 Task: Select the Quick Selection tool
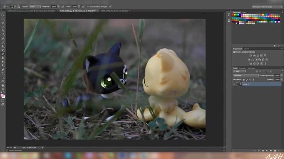[x=3, y=27]
